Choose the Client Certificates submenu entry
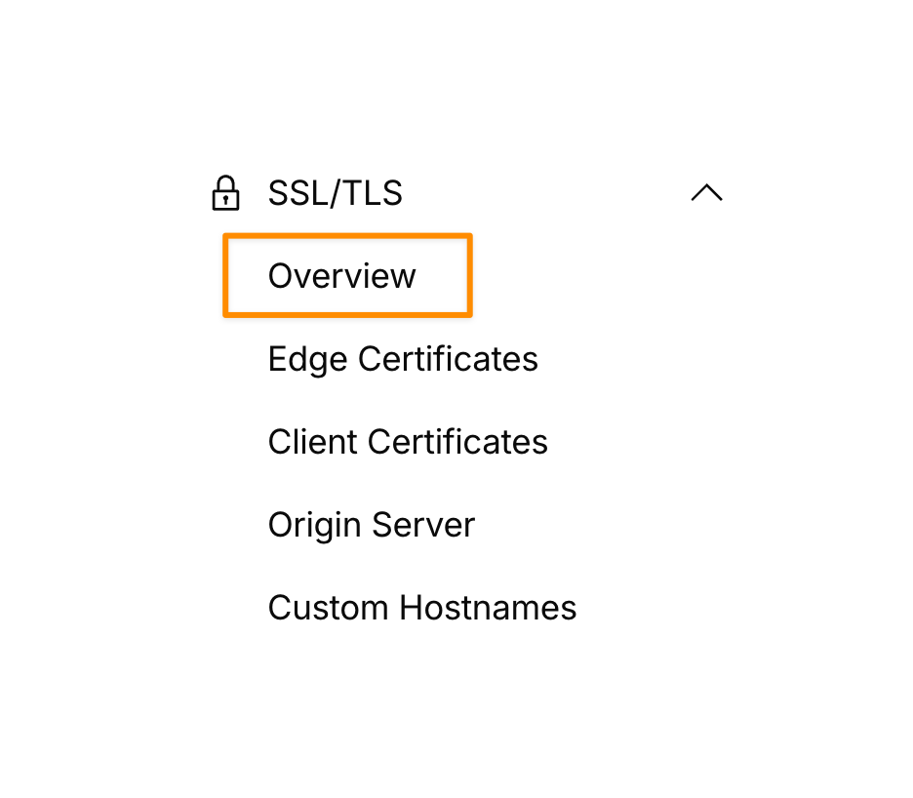This screenshot has height=798, width=913. click(408, 442)
